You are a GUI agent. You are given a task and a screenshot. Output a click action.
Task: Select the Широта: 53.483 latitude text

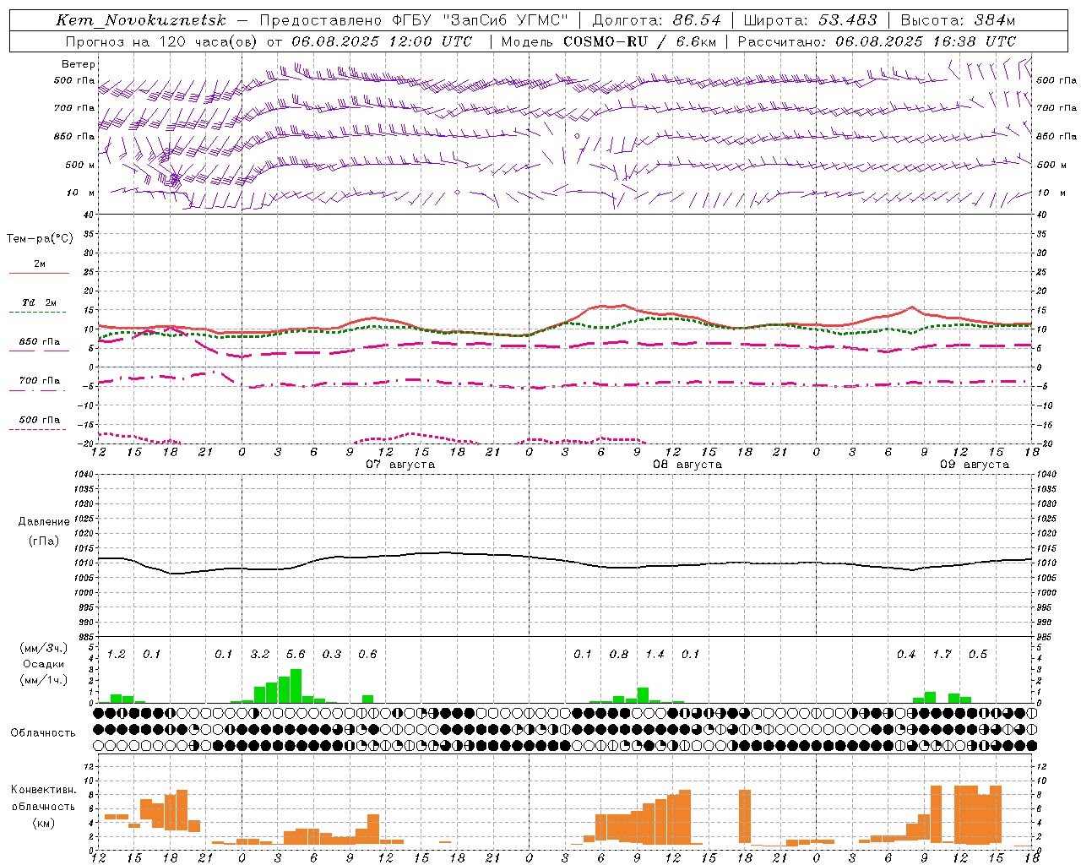810,20
